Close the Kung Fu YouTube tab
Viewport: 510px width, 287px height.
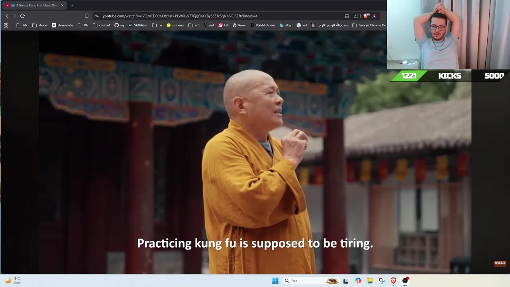(x=62, y=5)
